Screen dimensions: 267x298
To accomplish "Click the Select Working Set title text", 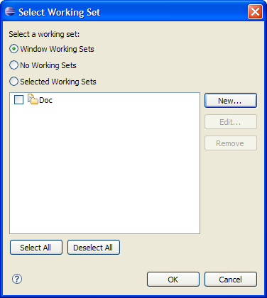I will click(x=60, y=12).
